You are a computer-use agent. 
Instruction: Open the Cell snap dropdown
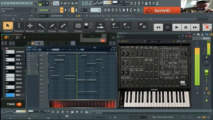[x=84, y=10]
